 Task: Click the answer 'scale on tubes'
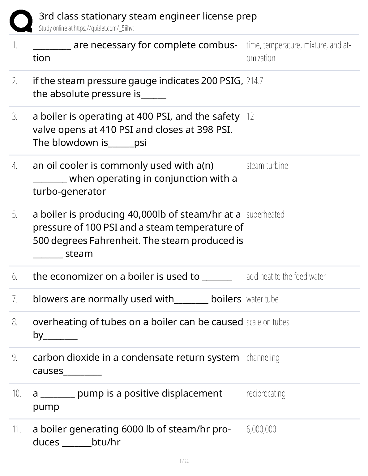[x=268, y=322]
